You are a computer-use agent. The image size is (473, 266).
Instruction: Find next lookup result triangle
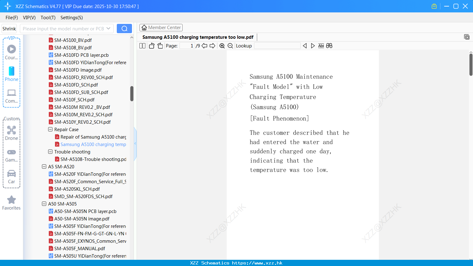(313, 46)
